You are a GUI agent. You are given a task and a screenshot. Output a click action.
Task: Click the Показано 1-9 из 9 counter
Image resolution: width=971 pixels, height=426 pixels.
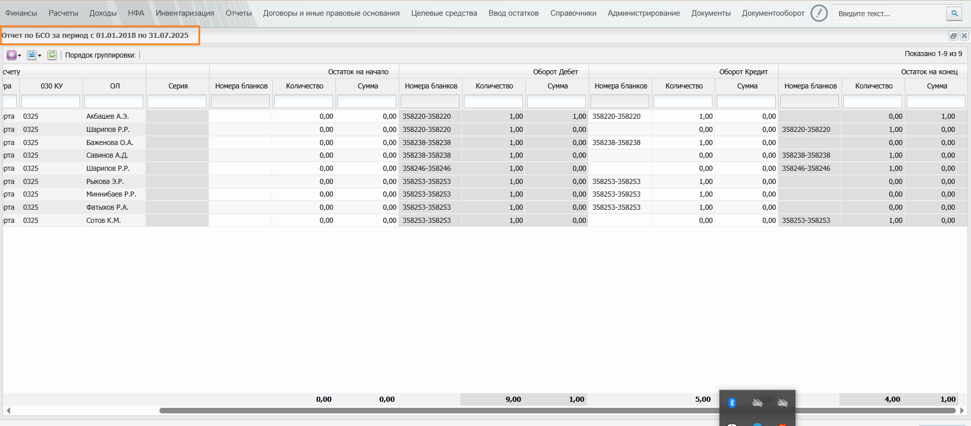coord(934,54)
